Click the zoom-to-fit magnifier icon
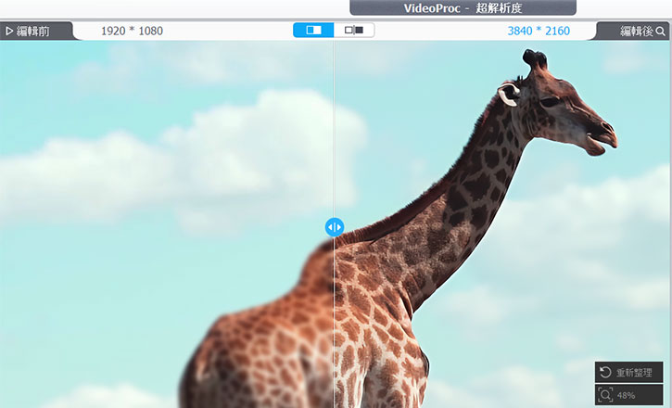 tap(605, 395)
